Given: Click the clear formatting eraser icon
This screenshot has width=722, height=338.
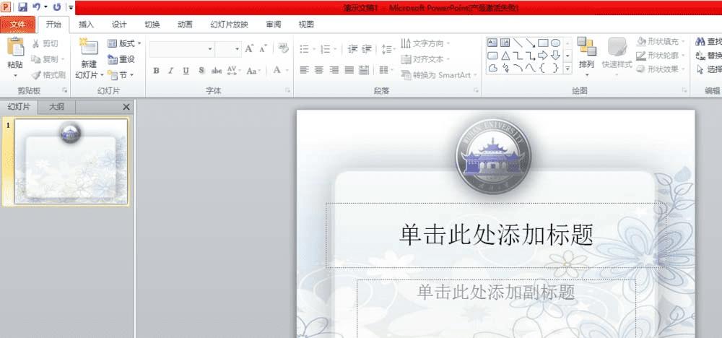Looking at the screenshot, I should (284, 48).
